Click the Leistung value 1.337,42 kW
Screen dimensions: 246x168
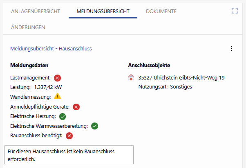[x=48, y=87]
